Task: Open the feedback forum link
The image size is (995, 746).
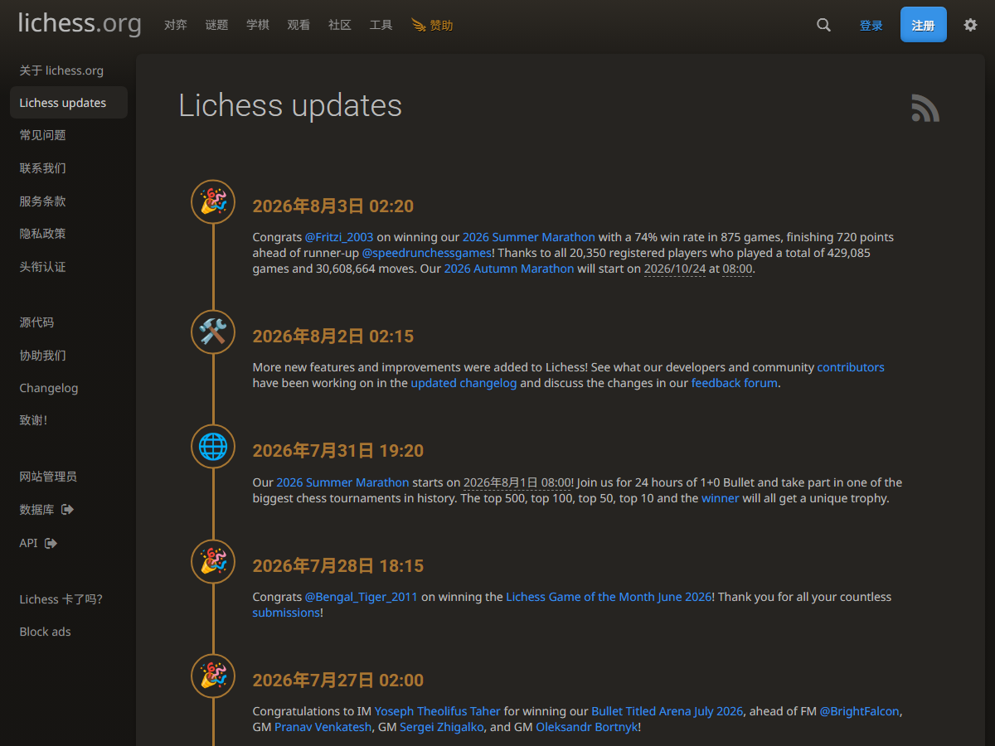Action: tap(735, 383)
